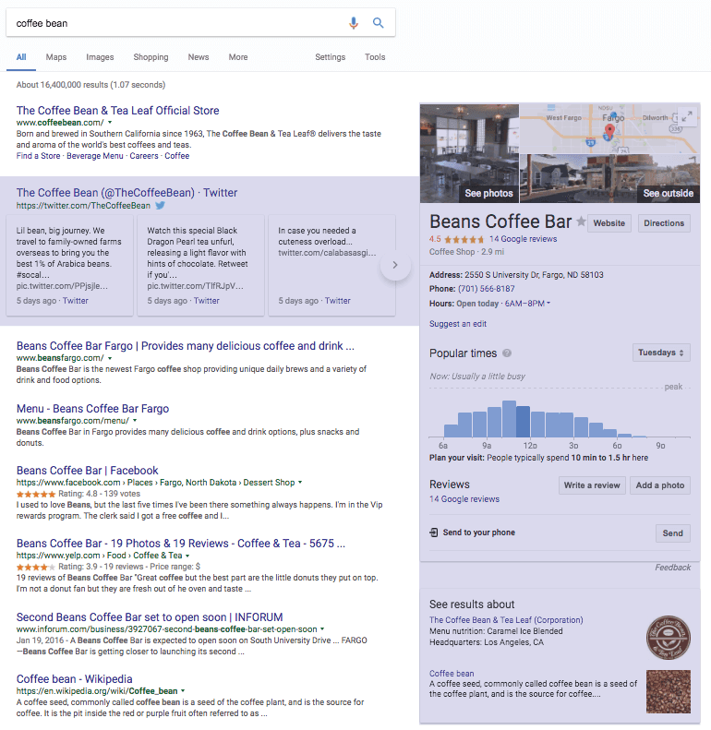The height and width of the screenshot is (730, 711).
Task: Open the search Tools menu
Action: pos(375,57)
